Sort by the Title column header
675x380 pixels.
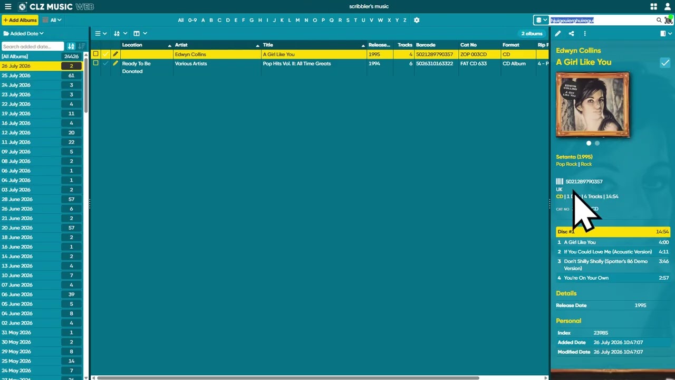[x=314, y=45]
